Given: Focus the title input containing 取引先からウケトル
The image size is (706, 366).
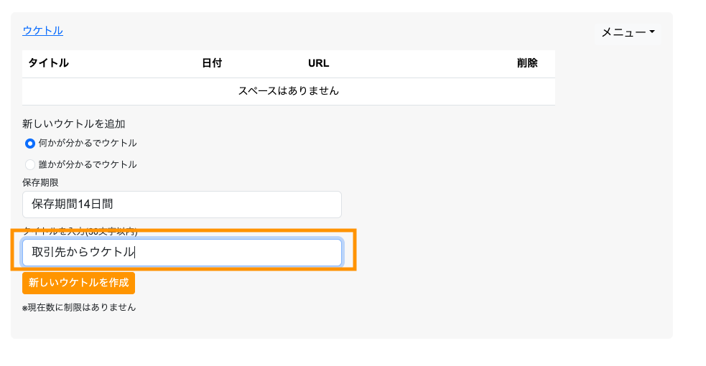Looking at the screenshot, I should point(182,253).
